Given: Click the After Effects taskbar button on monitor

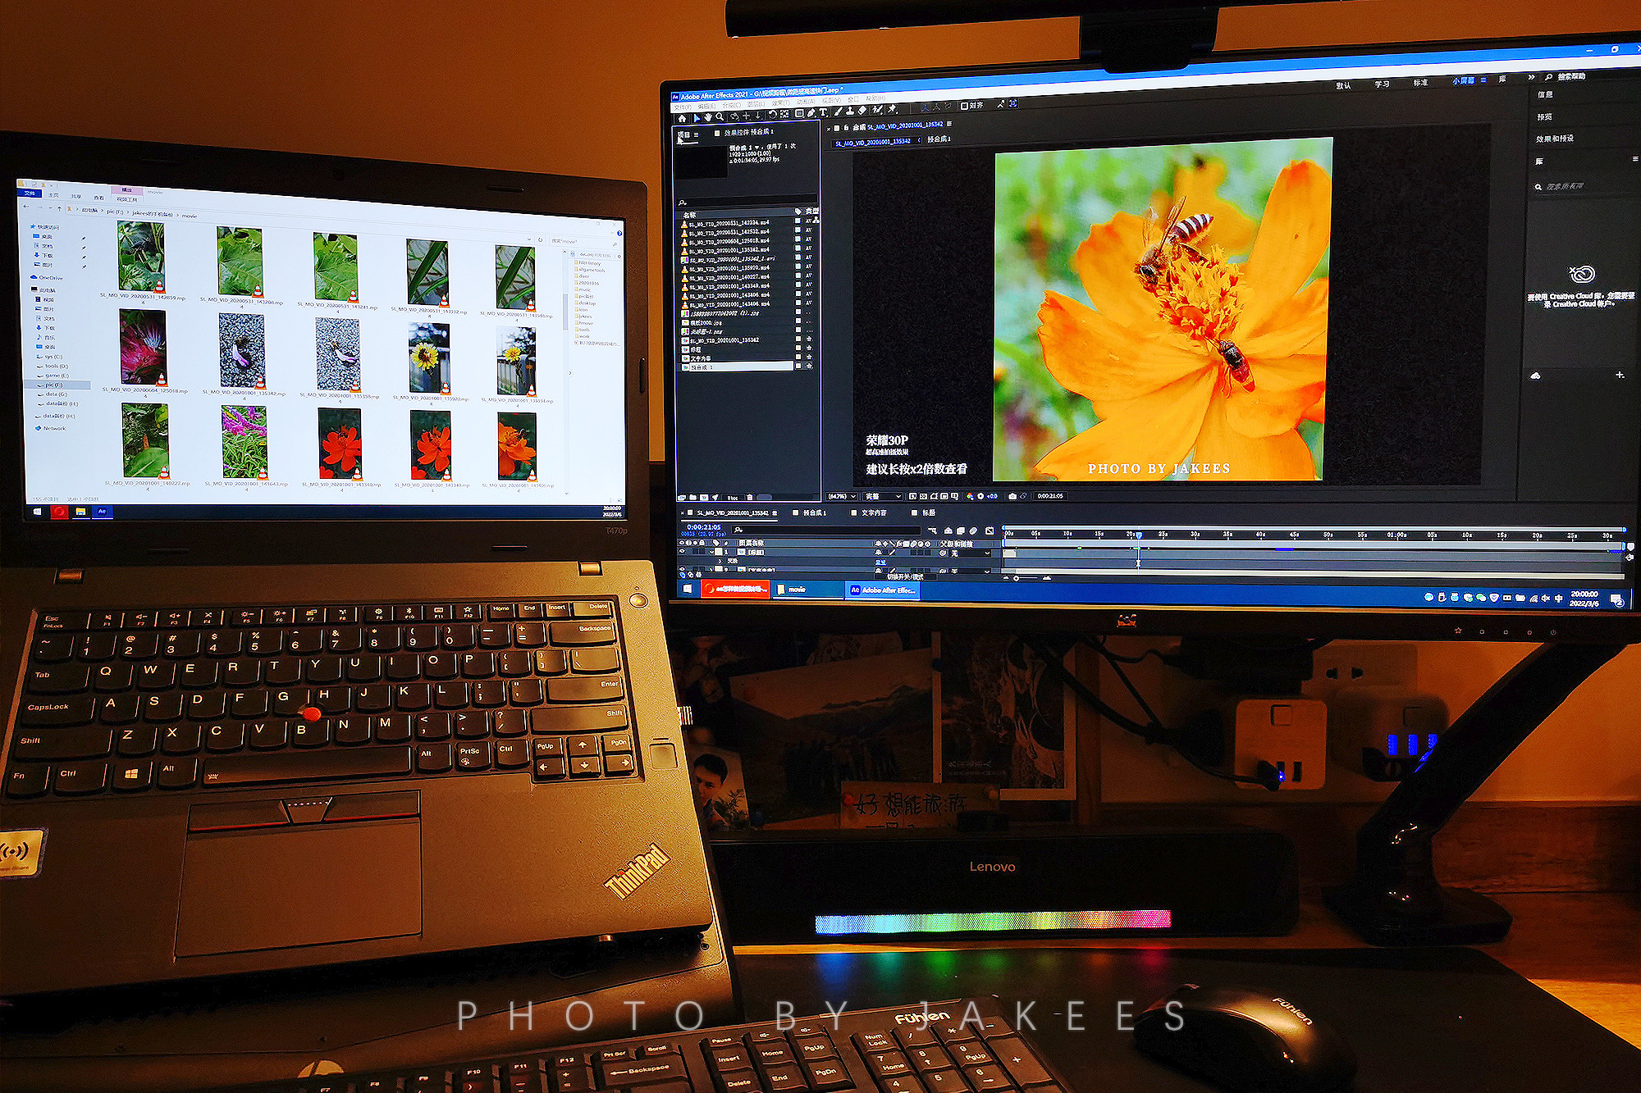Looking at the screenshot, I should [x=883, y=590].
